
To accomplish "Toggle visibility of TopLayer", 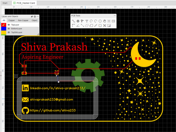I will tap(9, 25).
